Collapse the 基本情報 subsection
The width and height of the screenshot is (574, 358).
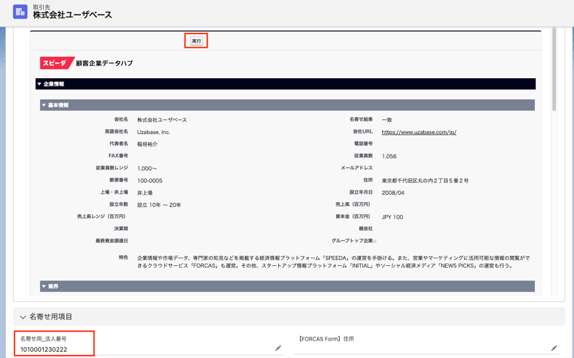pos(44,105)
